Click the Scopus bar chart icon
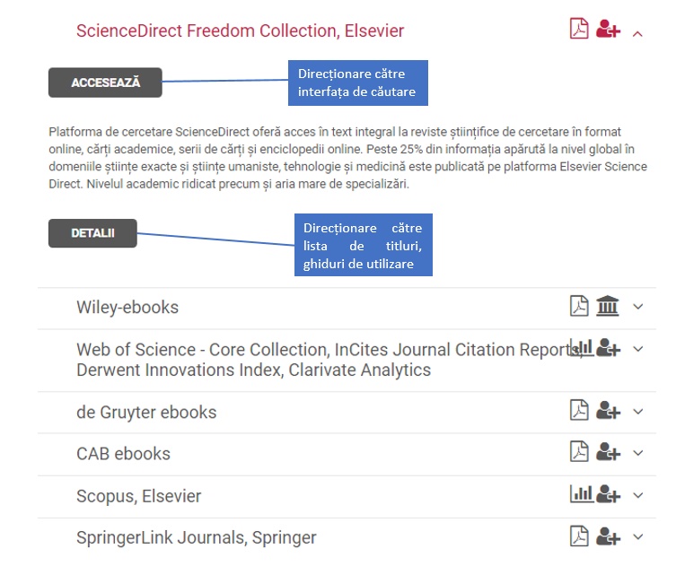The image size is (676, 566). [581, 493]
